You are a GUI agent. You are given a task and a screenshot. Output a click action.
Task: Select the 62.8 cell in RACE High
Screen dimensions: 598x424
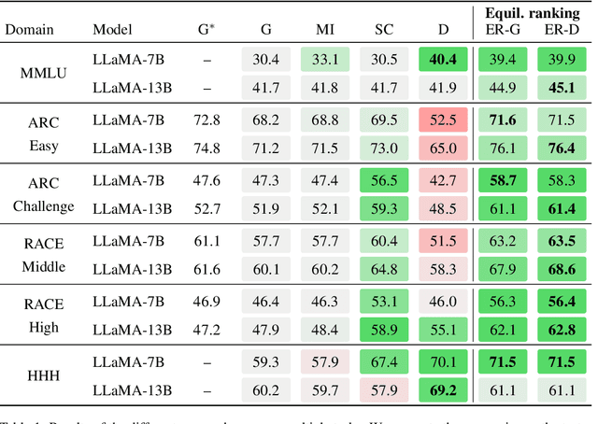point(564,329)
